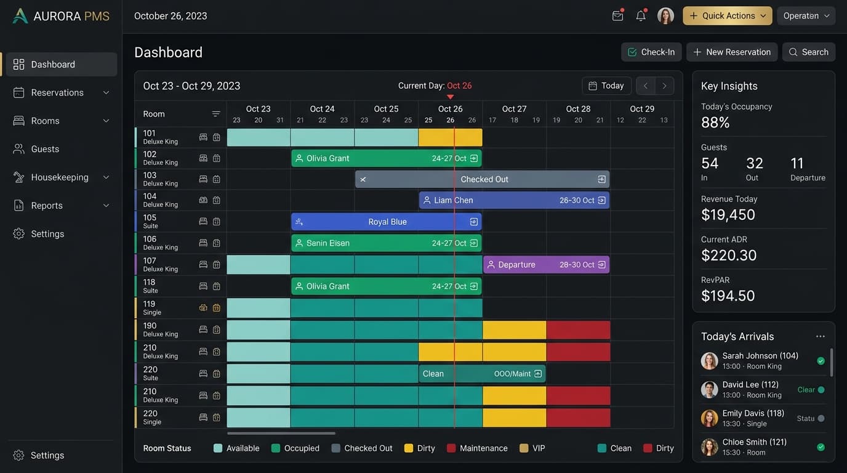Open the Quick Actions dropdown
Screen dimensions: 847x473
pos(728,16)
